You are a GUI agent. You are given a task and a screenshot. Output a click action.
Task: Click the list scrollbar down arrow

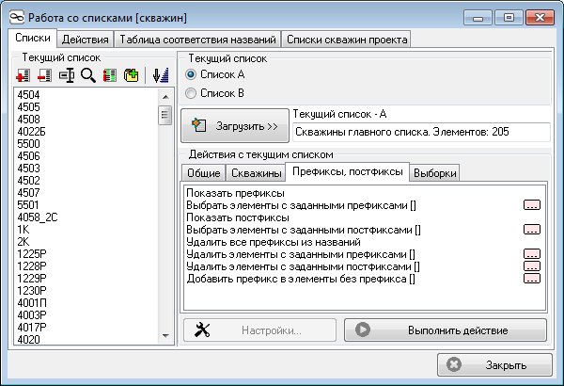click(165, 336)
